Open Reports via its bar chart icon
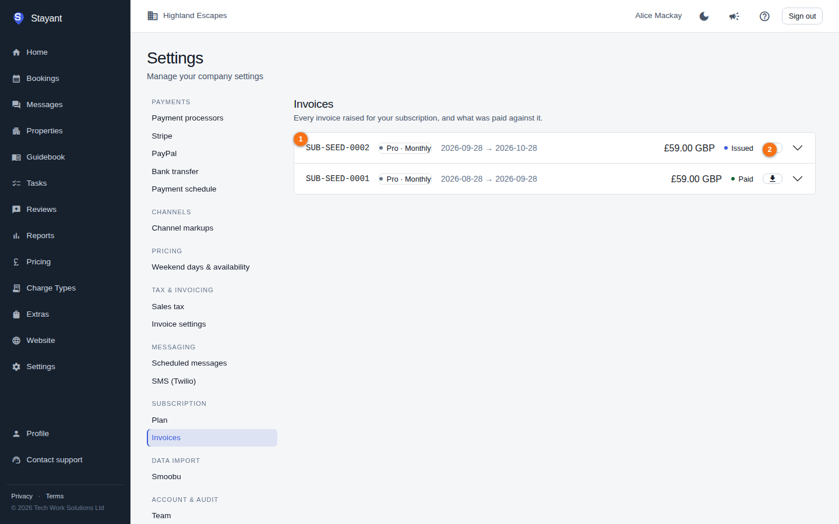The image size is (839, 524). 16,236
